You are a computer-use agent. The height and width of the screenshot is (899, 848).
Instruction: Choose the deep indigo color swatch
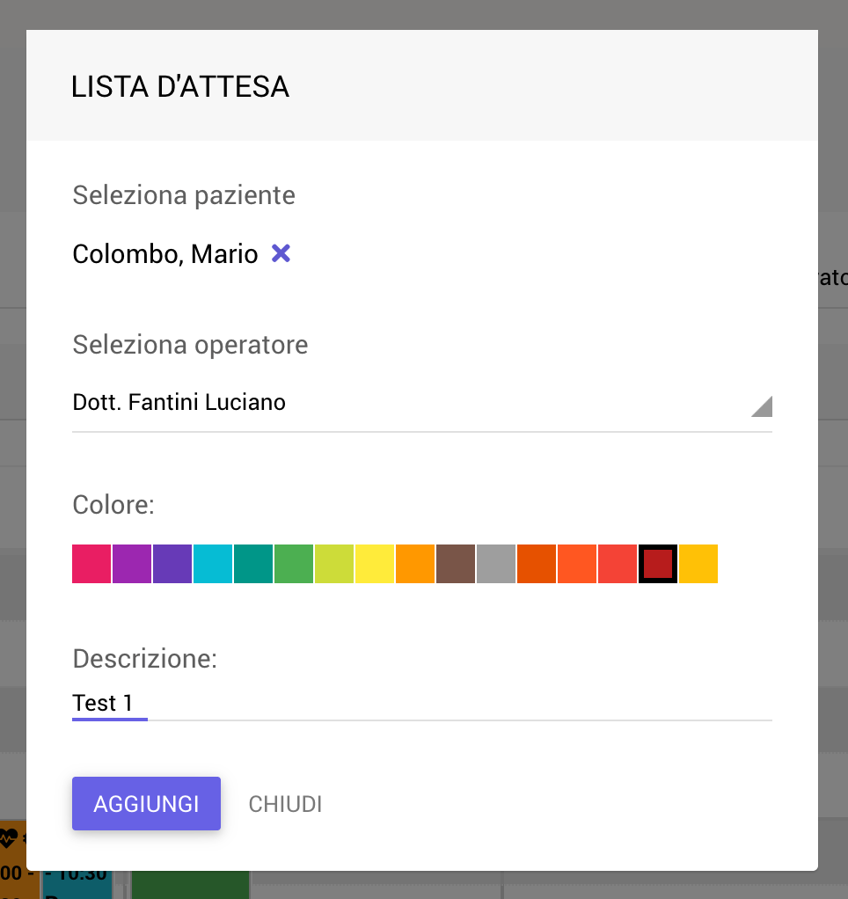point(172,564)
